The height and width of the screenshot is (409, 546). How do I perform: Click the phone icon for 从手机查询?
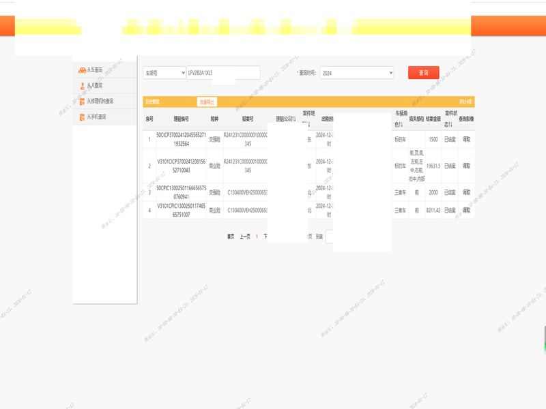click(x=81, y=117)
